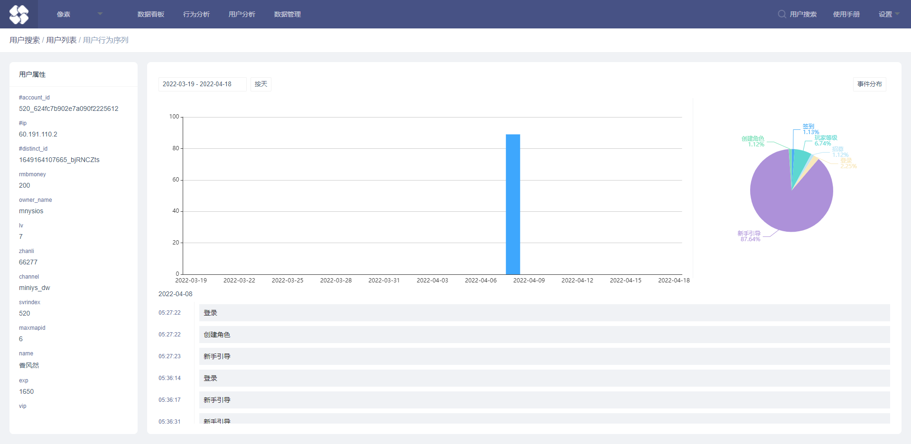911x444 pixels.
Task: Click the 创建角色 1.12% pie label
Action: tap(753, 141)
